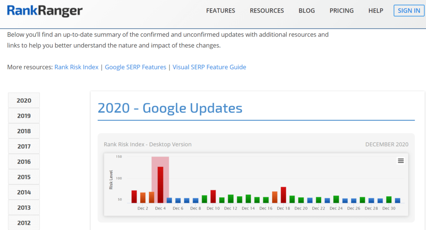The image size is (426, 230).
Task: Click the 'Dec 20' axis label
Action: pos(301,208)
